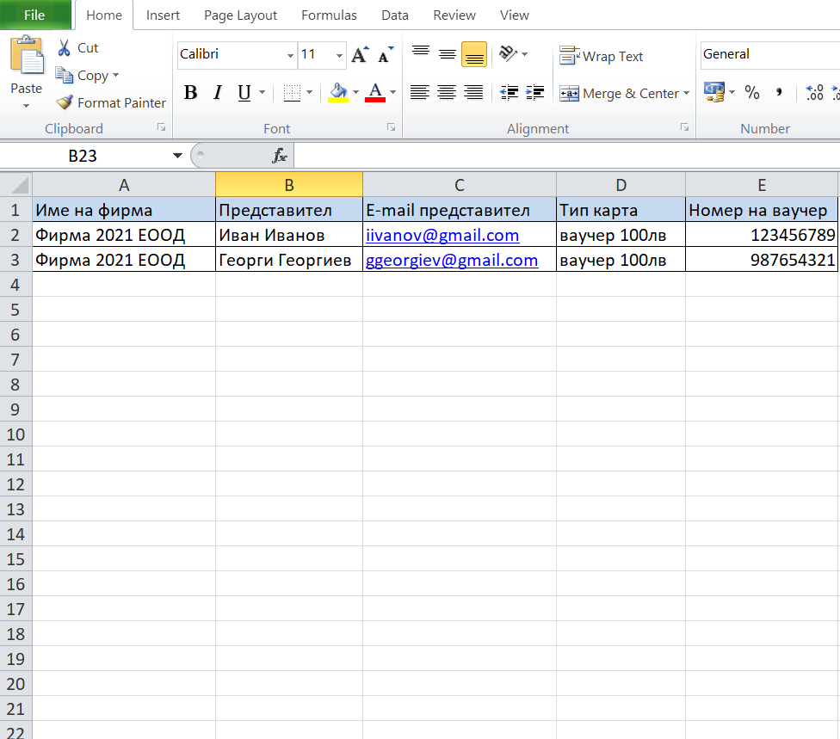Click Merge & Center button

620,94
